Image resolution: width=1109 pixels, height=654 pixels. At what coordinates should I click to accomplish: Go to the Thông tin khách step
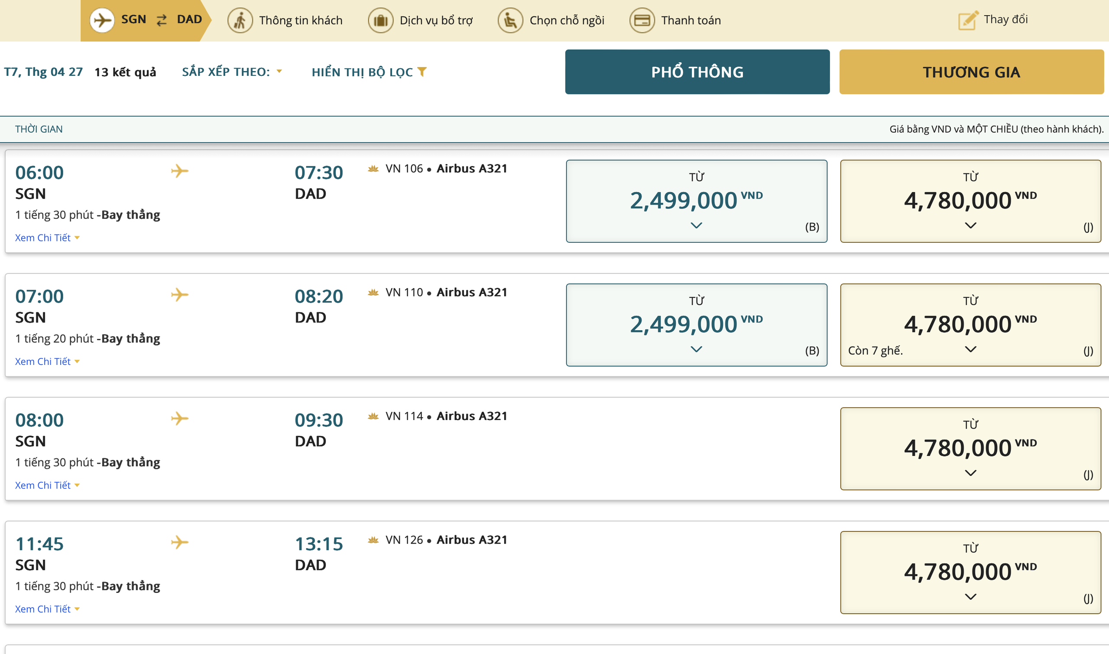tap(285, 20)
